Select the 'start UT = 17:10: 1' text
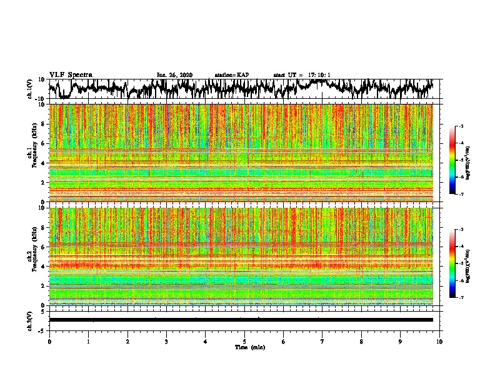The height and width of the screenshot is (383, 495). click(x=302, y=75)
